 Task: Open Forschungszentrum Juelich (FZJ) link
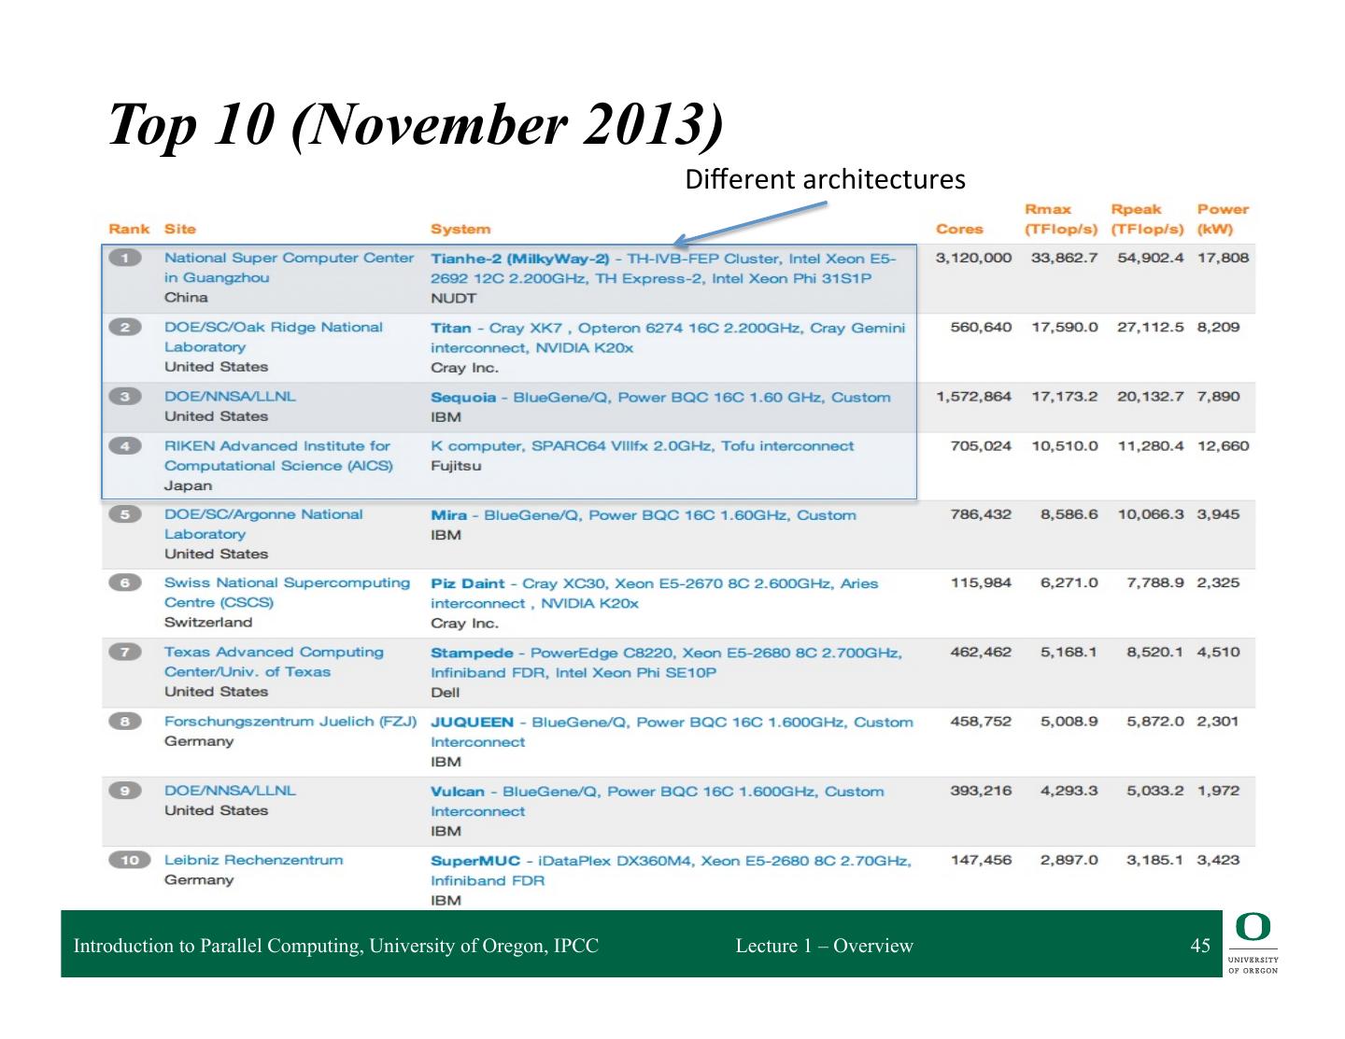pos(290,722)
